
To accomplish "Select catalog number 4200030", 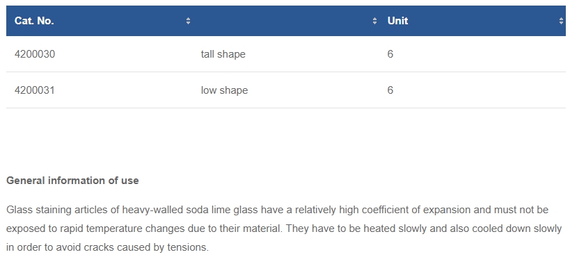I will (x=35, y=54).
